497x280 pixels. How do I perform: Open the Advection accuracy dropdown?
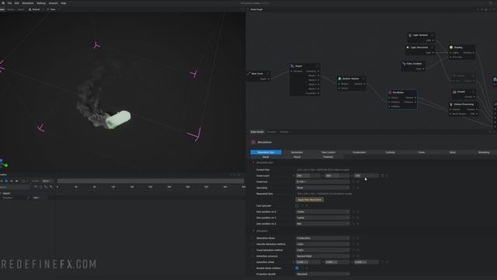click(x=322, y=256)
